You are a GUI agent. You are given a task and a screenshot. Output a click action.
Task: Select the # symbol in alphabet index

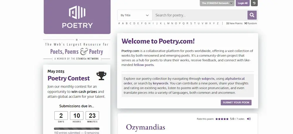click(x=119, y=23)
